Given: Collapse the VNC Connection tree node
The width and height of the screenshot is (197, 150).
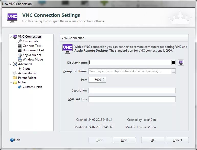Looking at the screenshot, I should click(11, 37).
